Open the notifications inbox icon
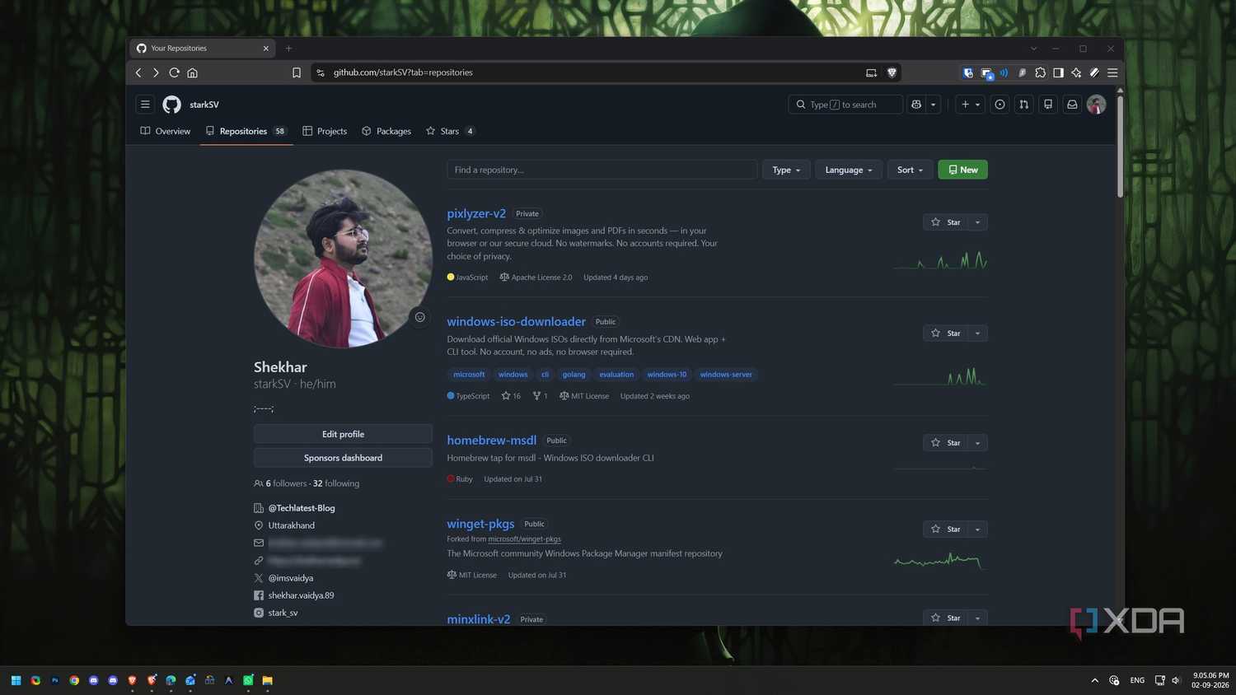The height and width of the screenshot is (695, 1236). coord(1072,105)
